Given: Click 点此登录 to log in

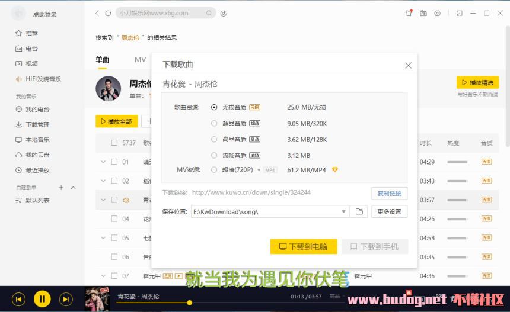Looking at the screenshot, I should (x=45, y=14).
